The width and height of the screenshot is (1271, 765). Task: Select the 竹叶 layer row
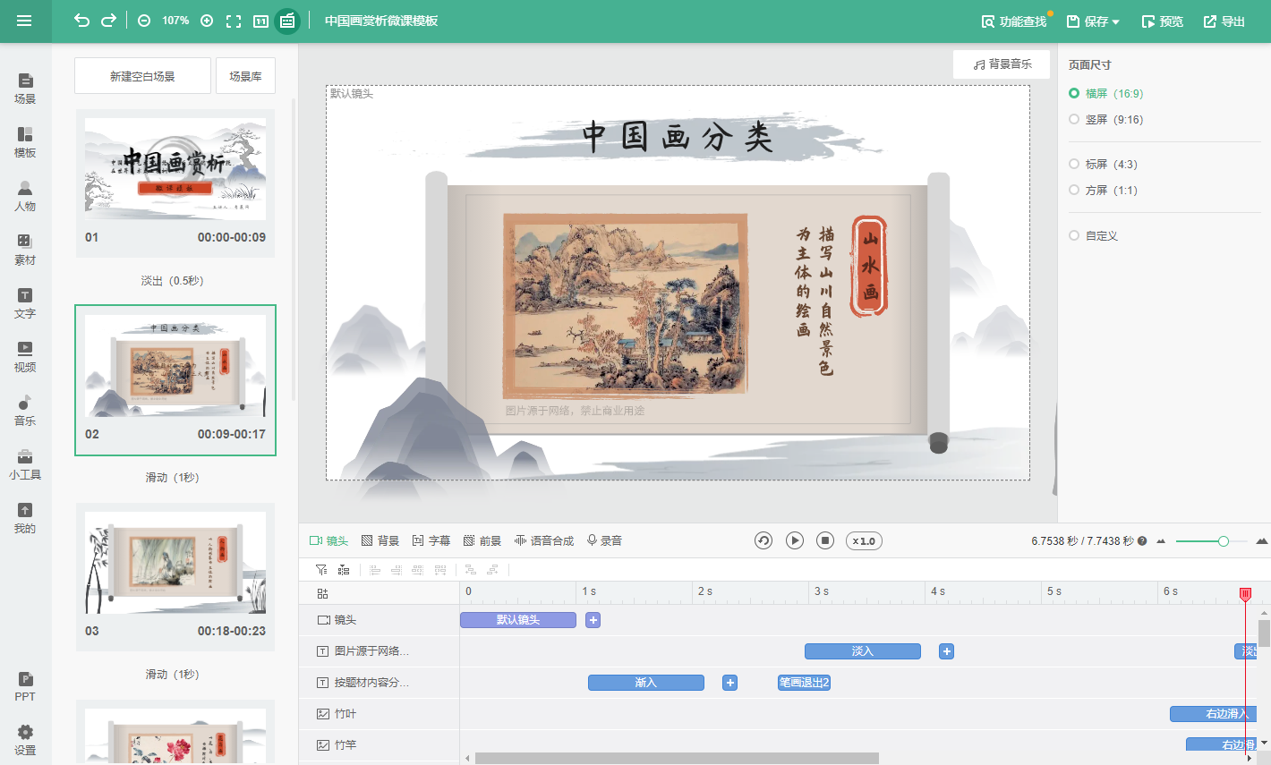coord(380,714)
